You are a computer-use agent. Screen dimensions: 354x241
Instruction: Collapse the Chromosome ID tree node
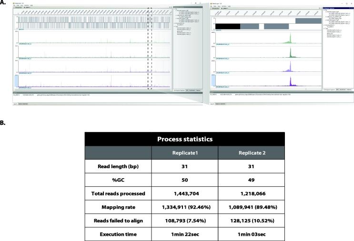coord(324,25)
